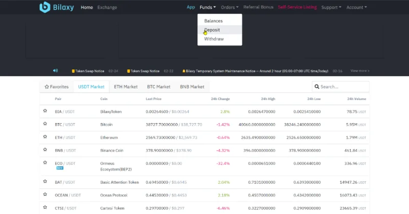The width and height of the screenshot is (409, 214).
Task: Sort by the 24h Low column header
Action: click(x=314, y=99)
